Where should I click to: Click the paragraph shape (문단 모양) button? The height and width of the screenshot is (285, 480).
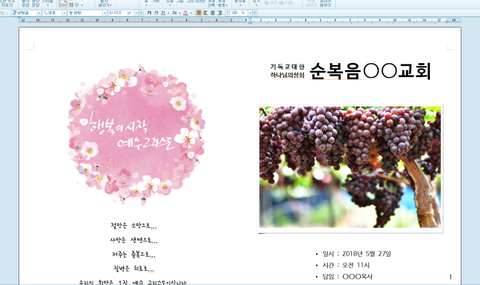[36, 3]
